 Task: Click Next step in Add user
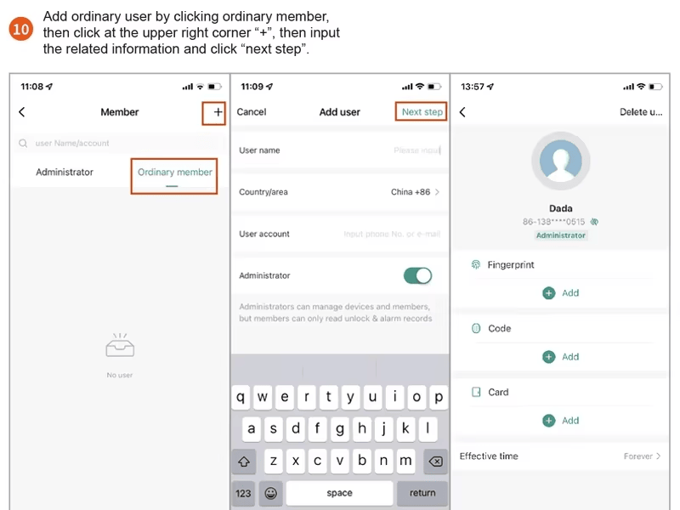coord(422,112)
